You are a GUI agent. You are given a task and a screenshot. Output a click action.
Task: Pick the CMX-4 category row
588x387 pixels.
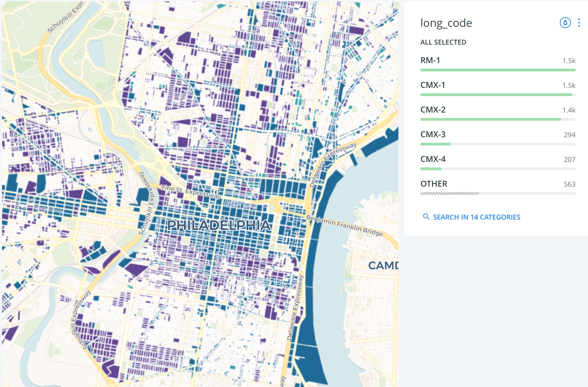(433, 159)
